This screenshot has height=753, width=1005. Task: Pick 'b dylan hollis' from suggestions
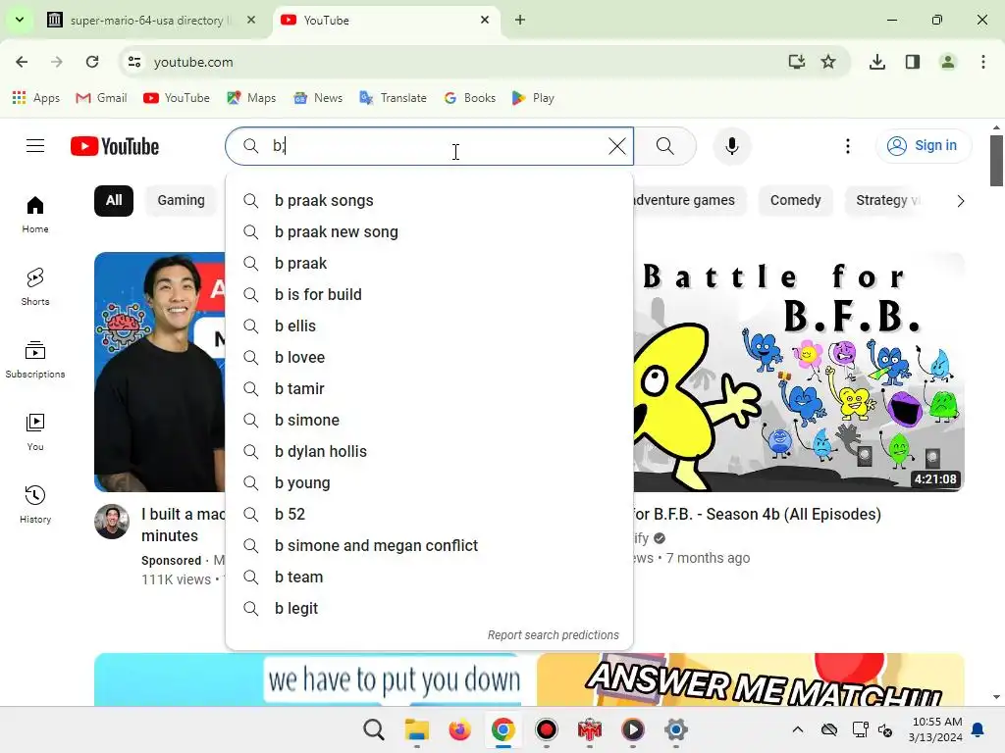click(x=429, y=451)
